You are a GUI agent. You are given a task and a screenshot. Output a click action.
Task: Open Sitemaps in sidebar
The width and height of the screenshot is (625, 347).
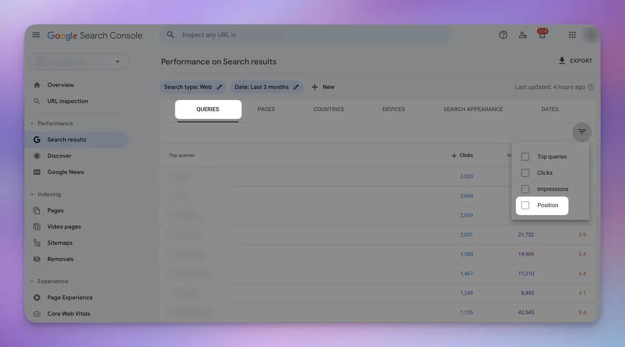pos(60,243)
